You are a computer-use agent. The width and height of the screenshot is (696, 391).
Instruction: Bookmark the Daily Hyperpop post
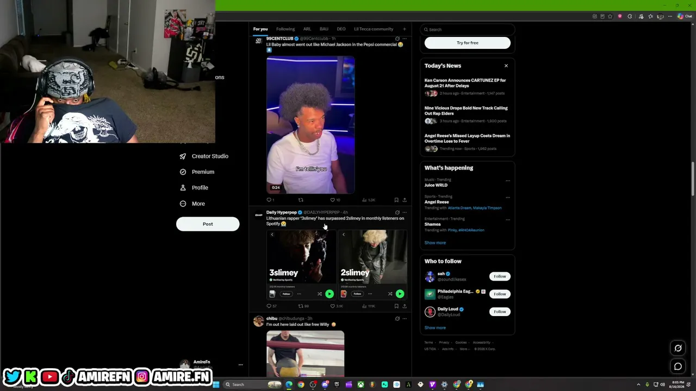[396, 306]
